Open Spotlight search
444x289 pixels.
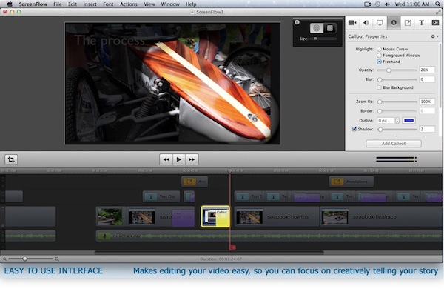pos(438,4)
